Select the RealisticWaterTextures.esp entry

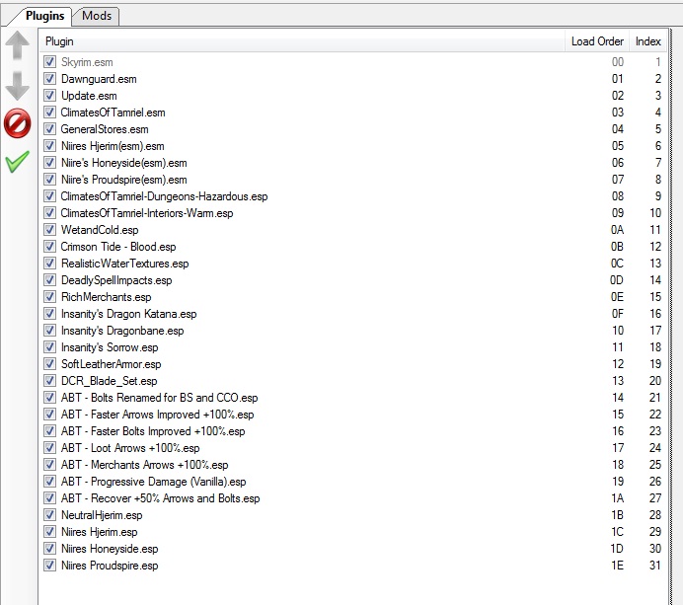(123, 264)
